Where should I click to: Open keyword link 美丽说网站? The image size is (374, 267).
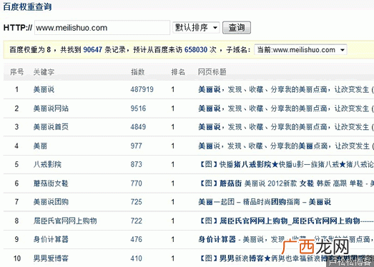pyautogui.click(x=51, y=109)
